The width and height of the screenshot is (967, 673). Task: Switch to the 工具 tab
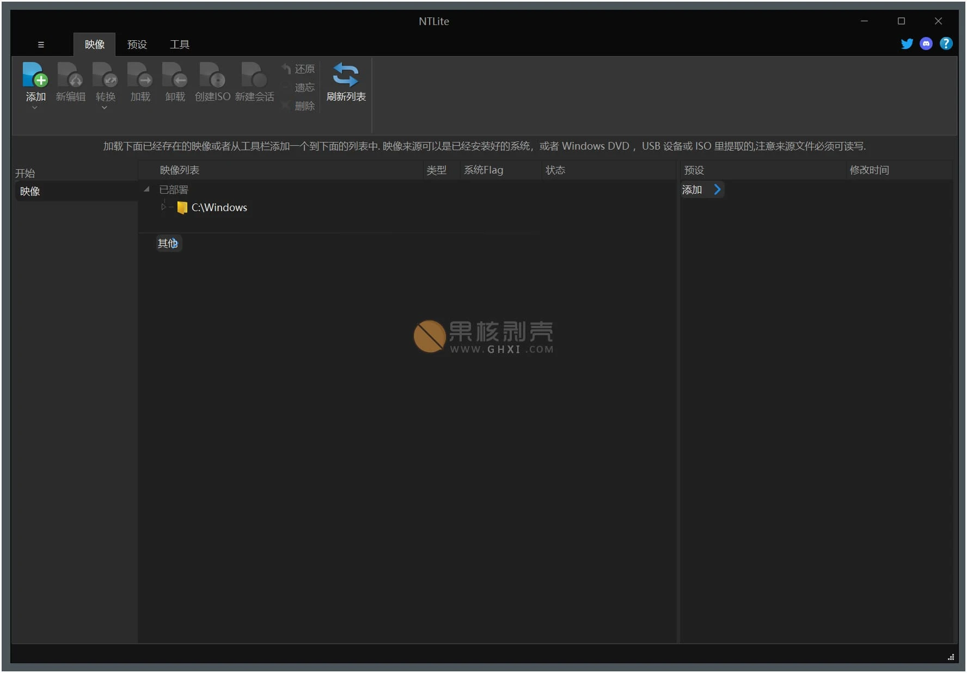(x=180, y=45)
